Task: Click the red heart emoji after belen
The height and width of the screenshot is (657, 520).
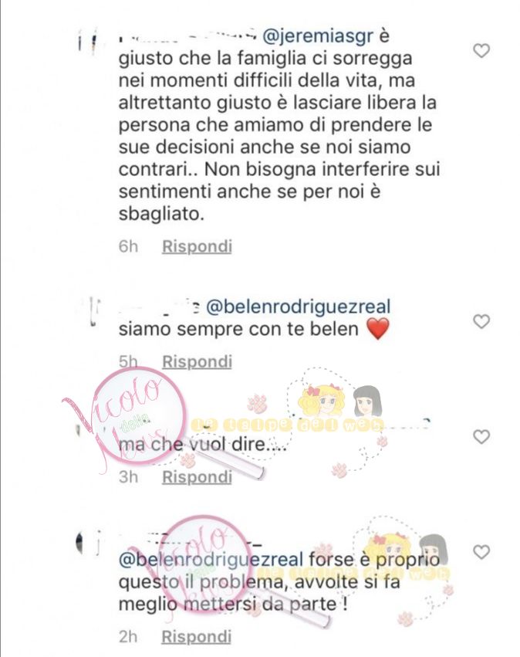Action: 377,329
